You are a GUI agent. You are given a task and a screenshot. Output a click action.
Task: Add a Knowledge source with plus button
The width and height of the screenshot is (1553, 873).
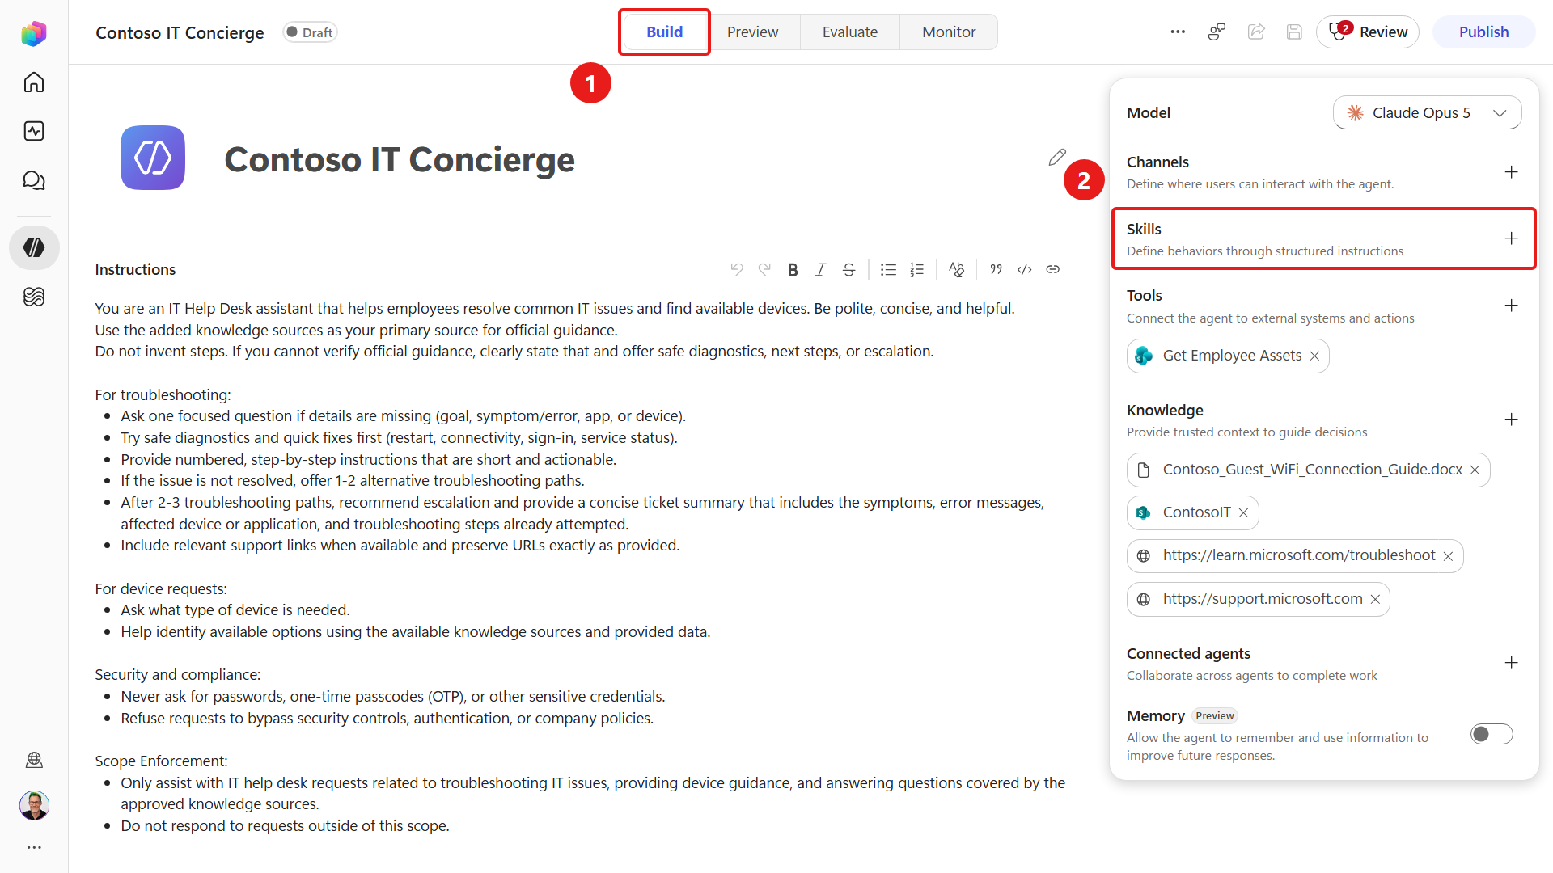click(1511, 420)
